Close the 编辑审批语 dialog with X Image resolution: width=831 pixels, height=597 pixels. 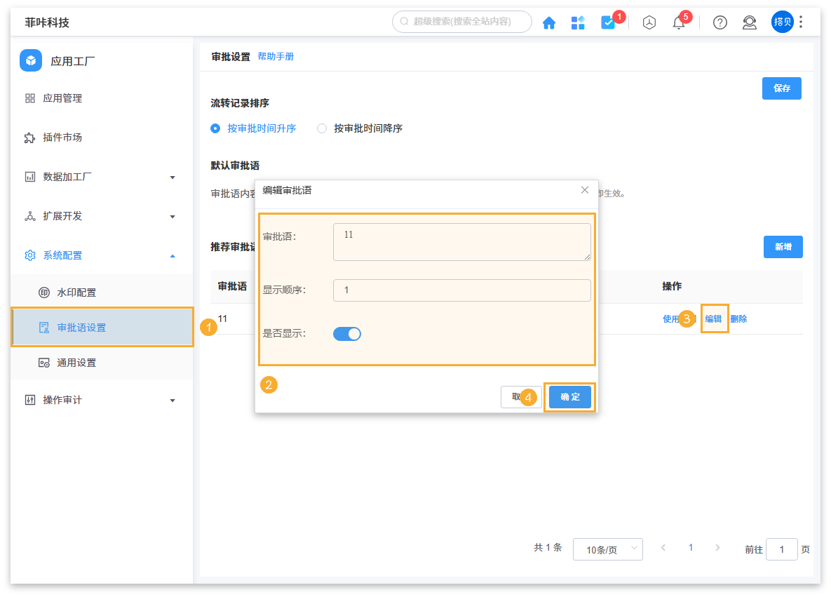(585, 190)
